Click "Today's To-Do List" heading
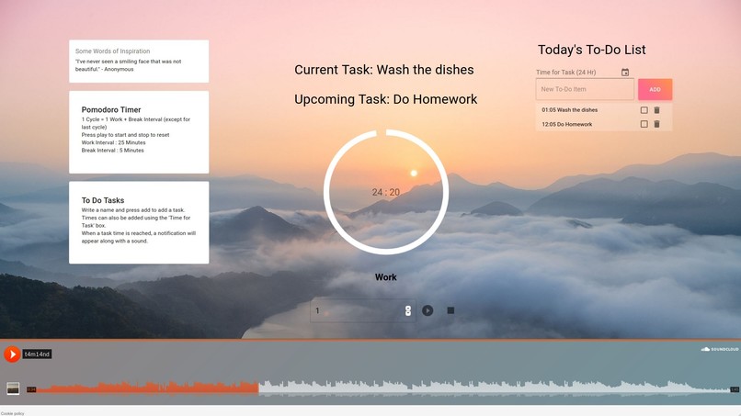This screenshot has width=741, height=416. click(x=592, y=50)
